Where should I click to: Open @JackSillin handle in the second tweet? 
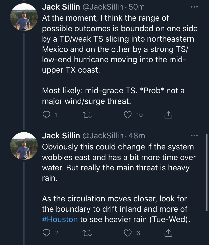click(103, 136)
